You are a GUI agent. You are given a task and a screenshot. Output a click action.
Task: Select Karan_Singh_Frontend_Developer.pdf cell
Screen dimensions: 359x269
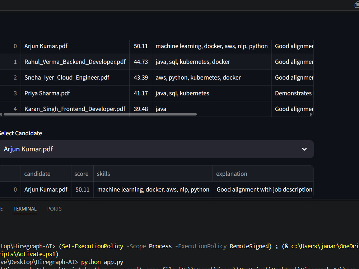[75, 109]
